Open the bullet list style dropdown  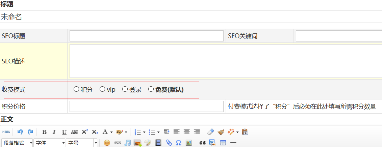[158, 132]
